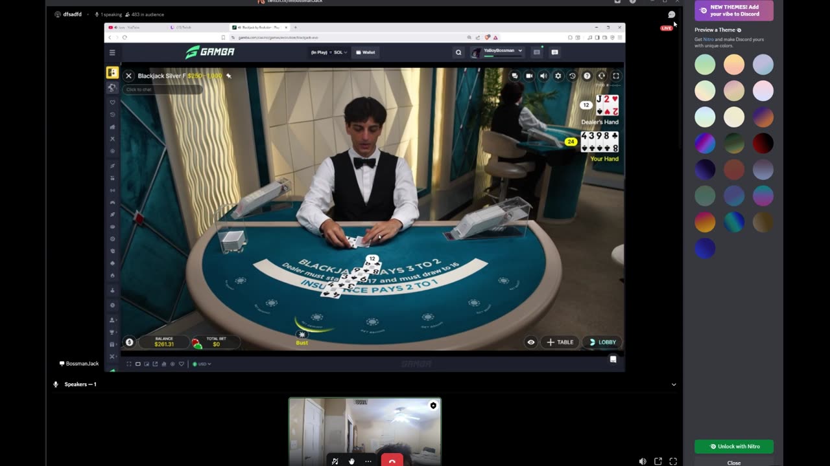Close the Blackjack Silver F game
The image size is (830, 466).
coord(128,76)
